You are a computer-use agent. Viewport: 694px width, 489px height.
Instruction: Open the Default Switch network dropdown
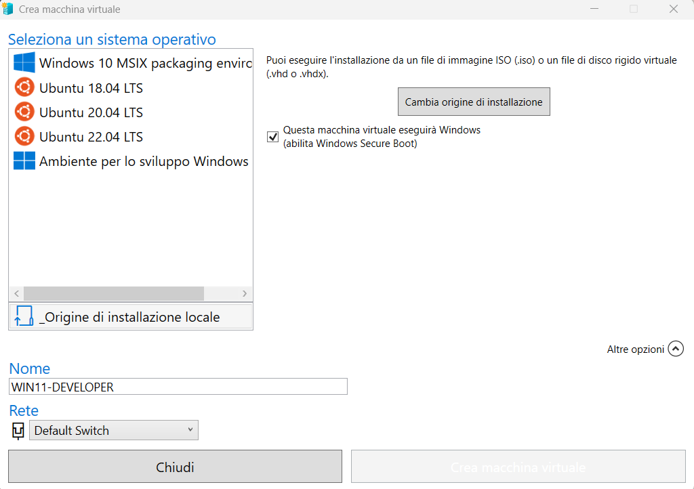(114, 431)
